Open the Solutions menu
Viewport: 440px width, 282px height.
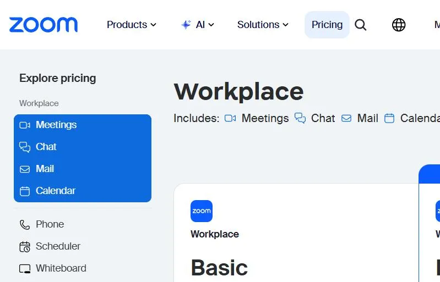[x=263, y=25]
